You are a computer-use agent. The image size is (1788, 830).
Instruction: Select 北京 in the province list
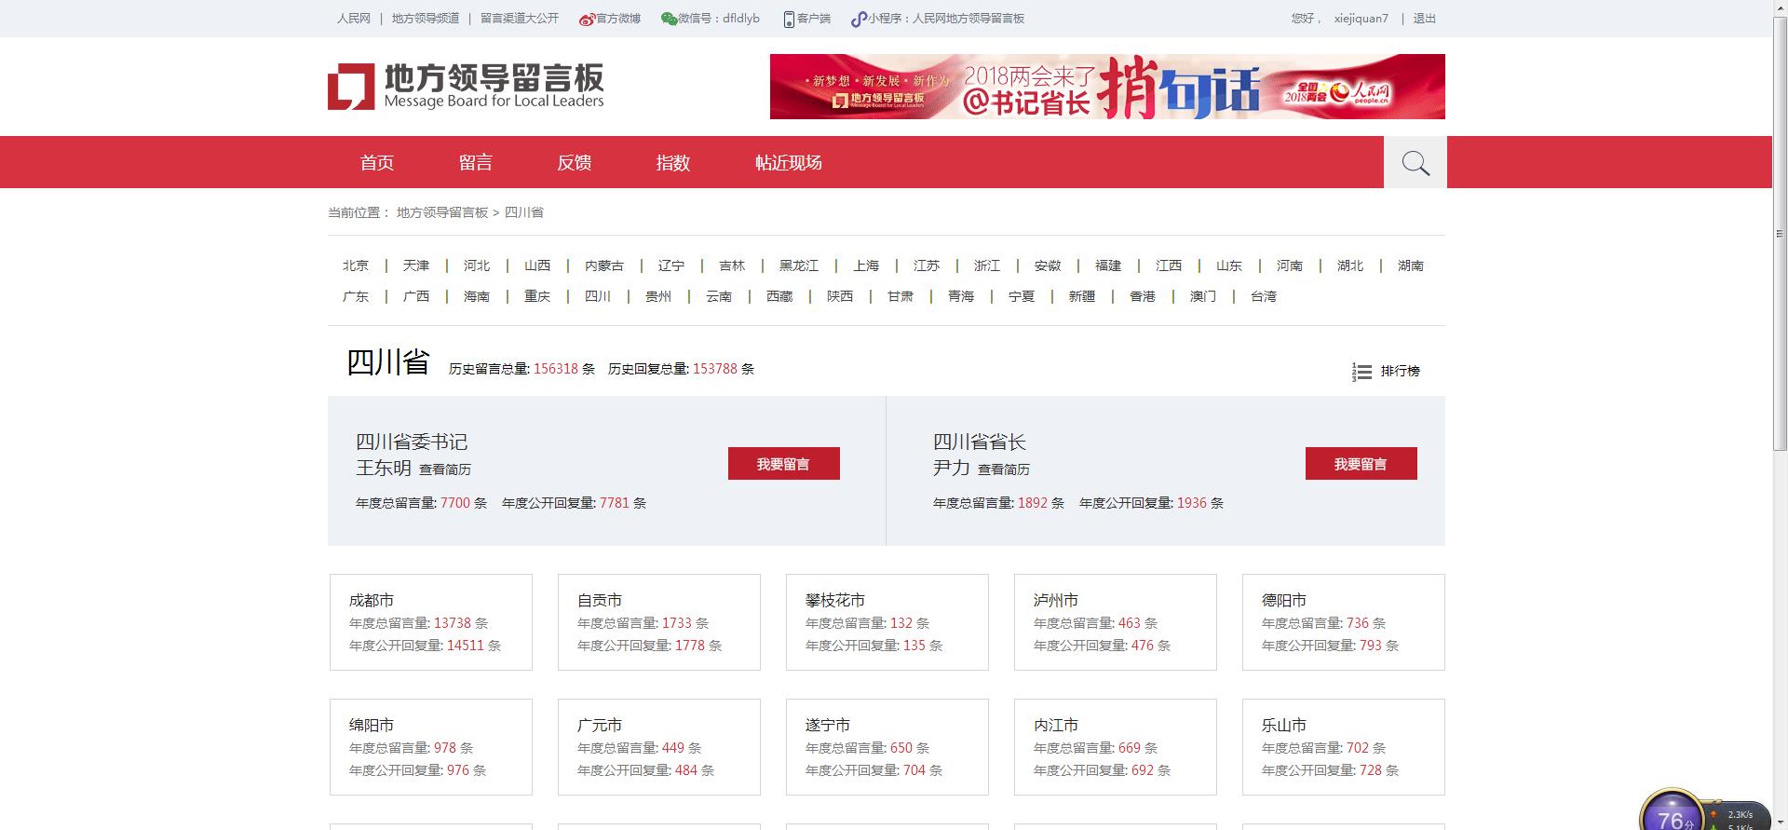(x=355, y=265)
